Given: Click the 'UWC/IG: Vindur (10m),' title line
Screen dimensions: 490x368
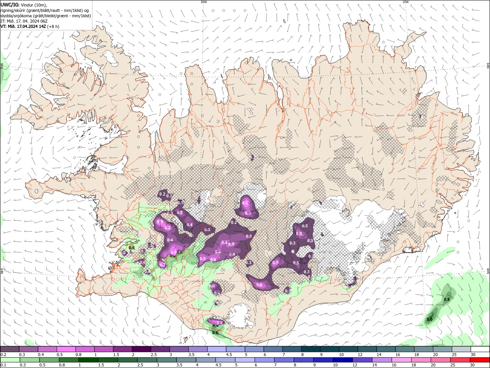Looking at the screenshot, I should (x=23, y=5).
